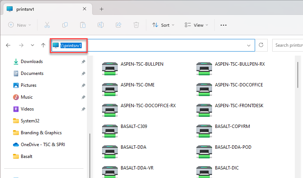Open the See more ellipsis menu

(224, 25)
